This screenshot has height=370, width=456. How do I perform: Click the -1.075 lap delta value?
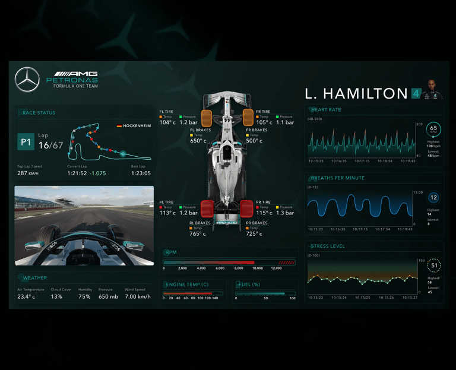pyautogui.click(x=98, y=173)
